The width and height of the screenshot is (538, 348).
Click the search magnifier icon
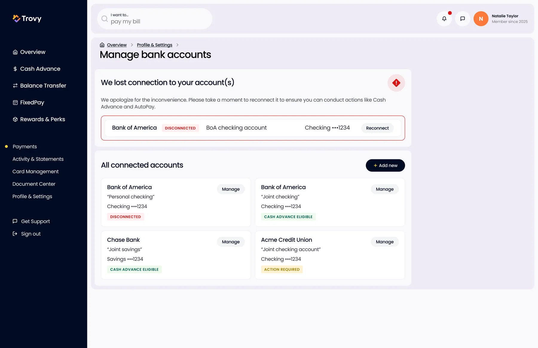(x=105, y=19)
